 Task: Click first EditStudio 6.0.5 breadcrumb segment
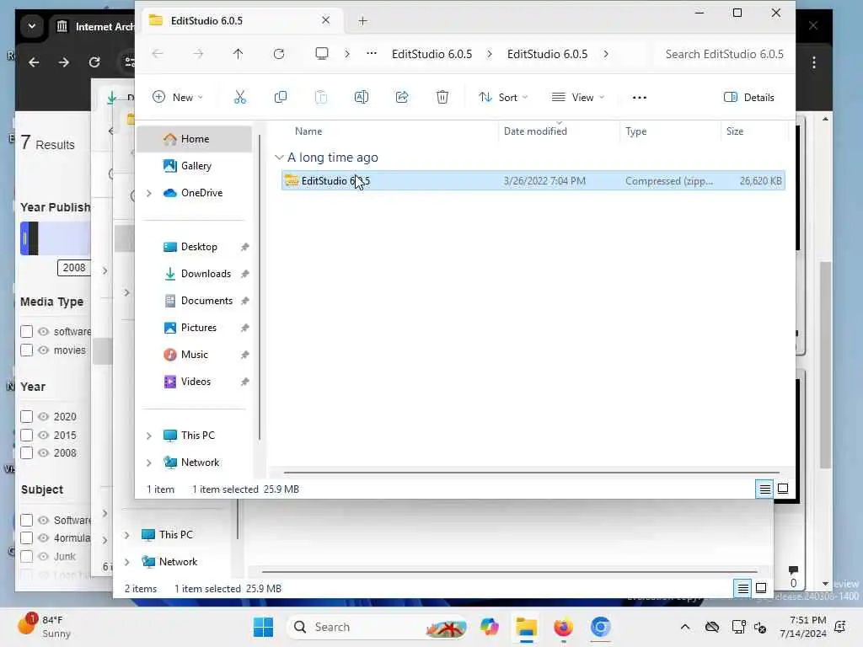431,54
